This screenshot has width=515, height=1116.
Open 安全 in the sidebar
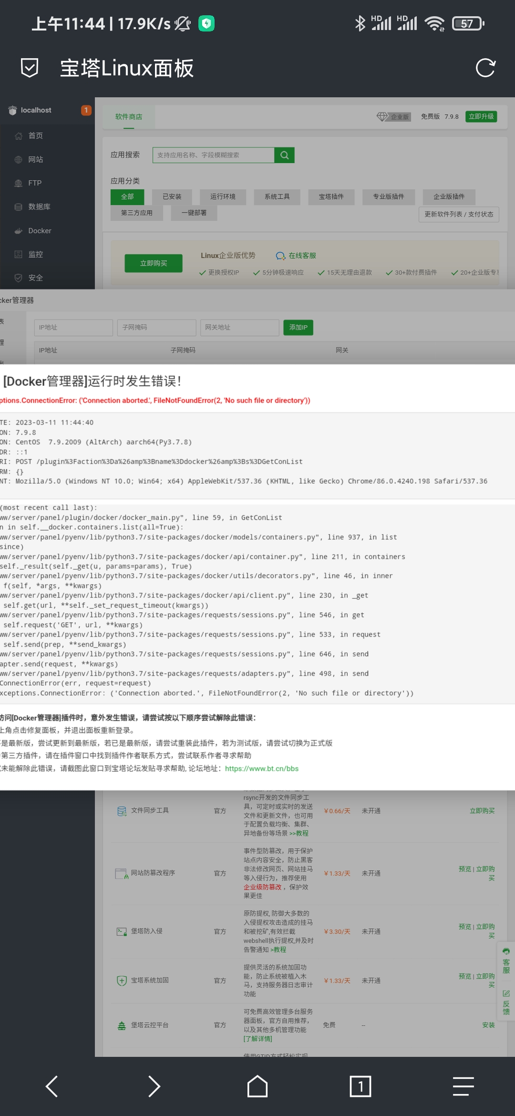pyautogui.click(x=36, y=278)
